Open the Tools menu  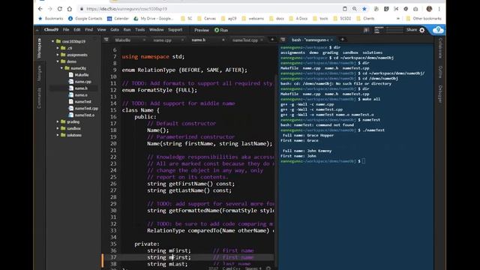(x=140, y=30)
